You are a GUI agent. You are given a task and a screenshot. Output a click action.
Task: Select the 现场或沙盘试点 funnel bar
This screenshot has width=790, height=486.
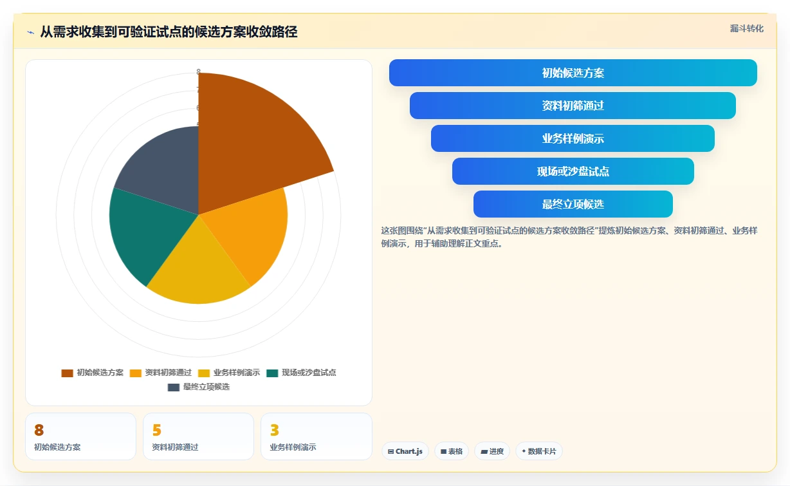(x=573, y=171)
